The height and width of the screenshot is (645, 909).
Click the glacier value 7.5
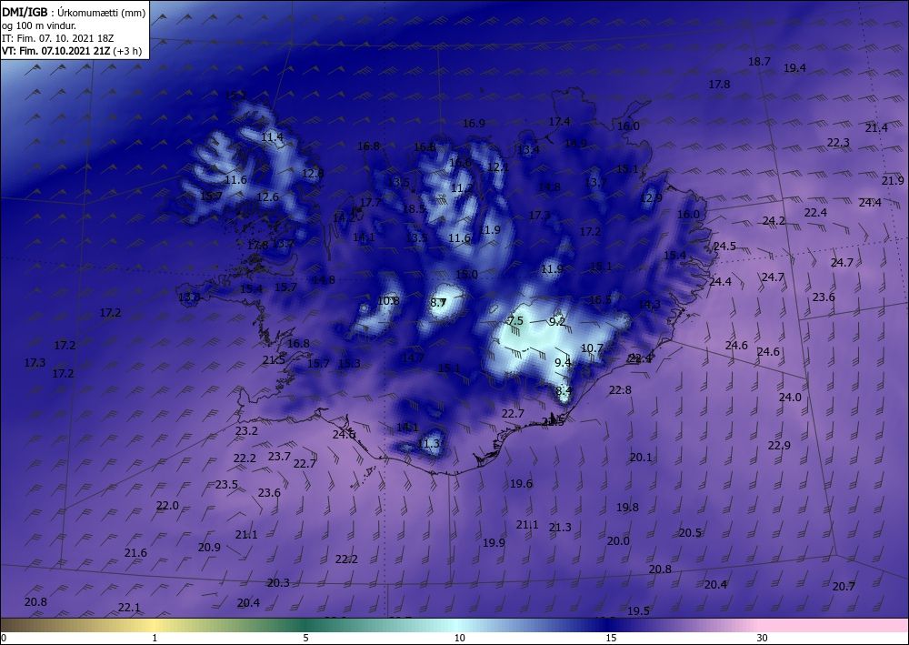click(516, 321)
